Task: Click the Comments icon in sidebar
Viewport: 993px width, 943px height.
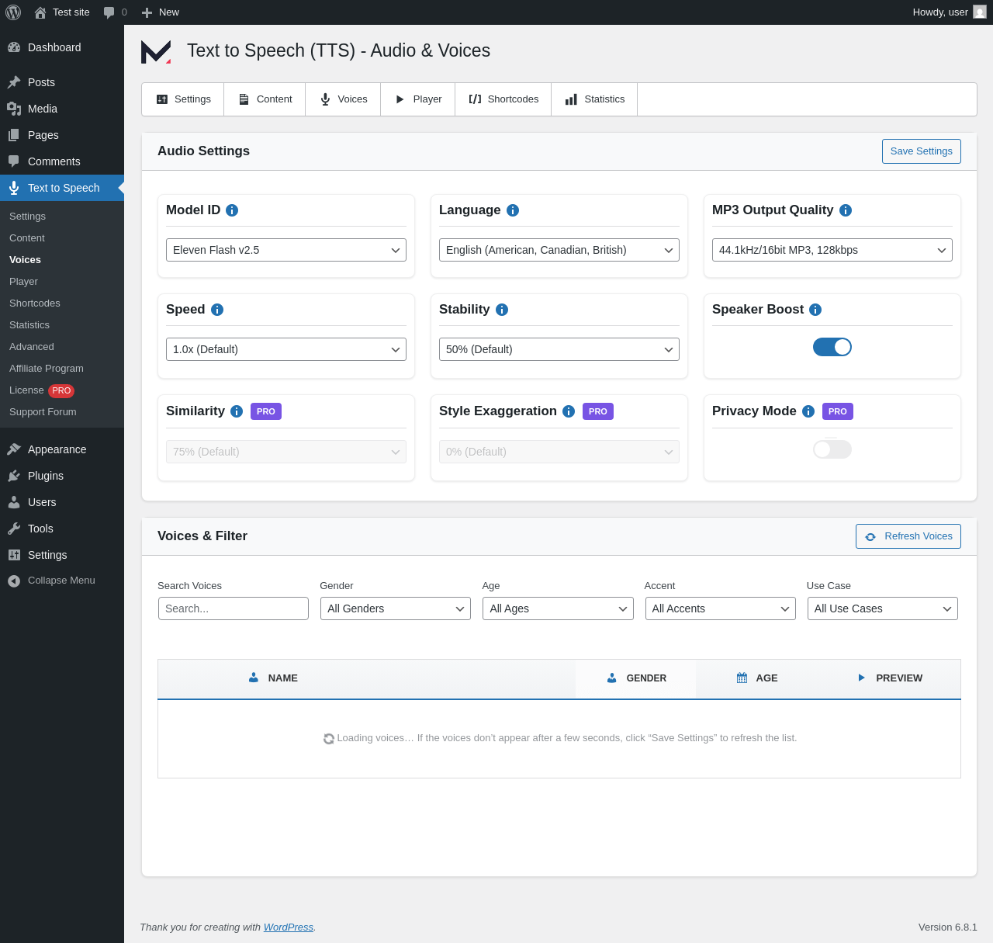Action: click(14, 161)
